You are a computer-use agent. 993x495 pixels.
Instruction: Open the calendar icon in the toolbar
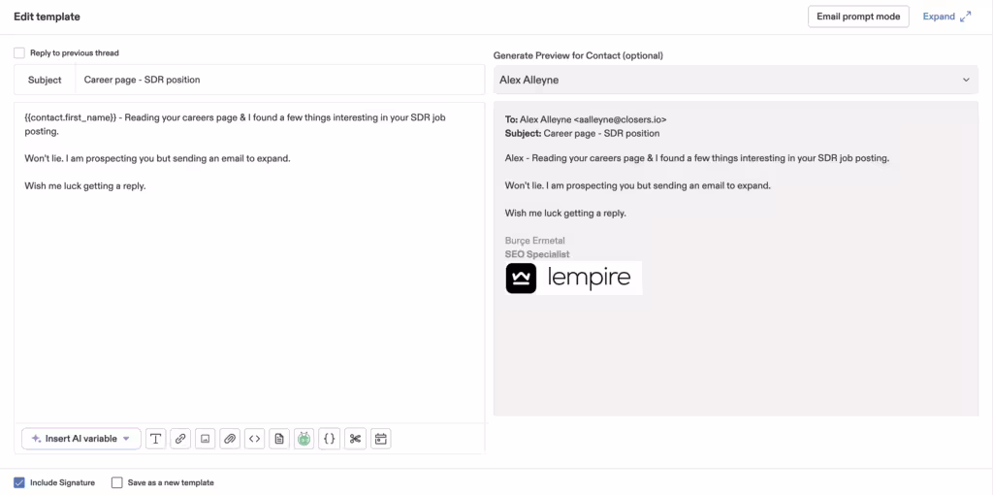(381, 439)
